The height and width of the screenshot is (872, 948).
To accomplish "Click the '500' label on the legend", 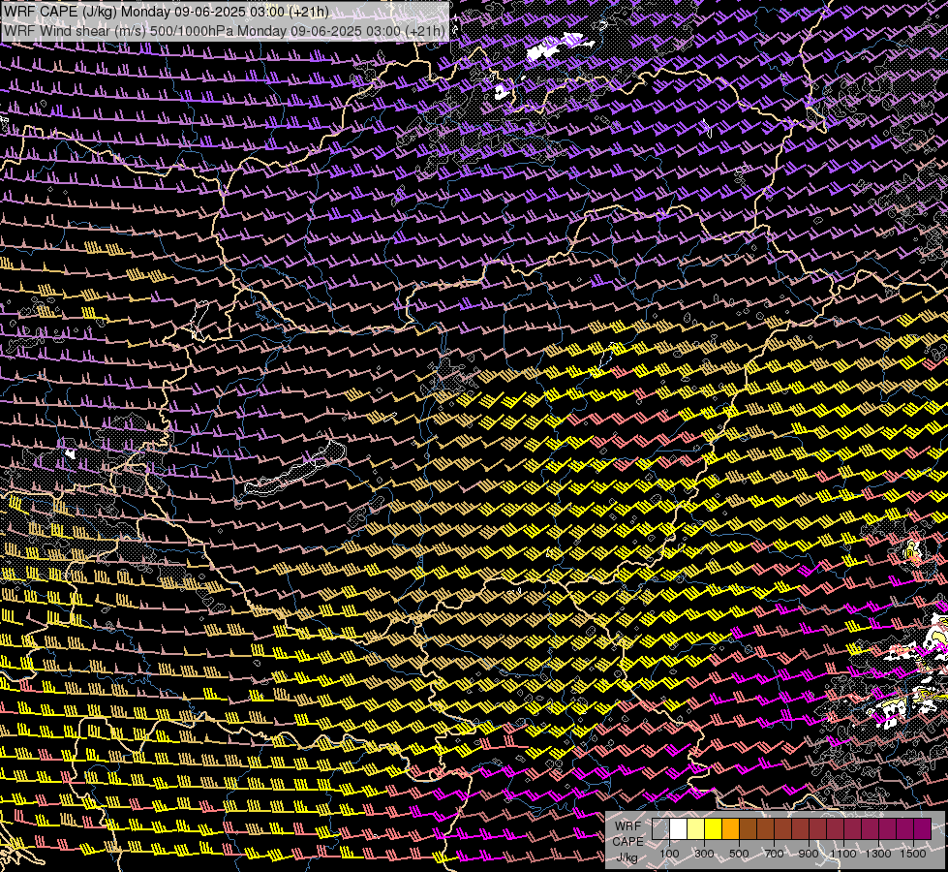I will [x=739, y=854].
